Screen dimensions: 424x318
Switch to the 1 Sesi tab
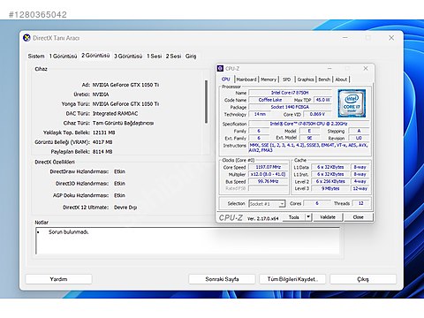click(155, 56)
